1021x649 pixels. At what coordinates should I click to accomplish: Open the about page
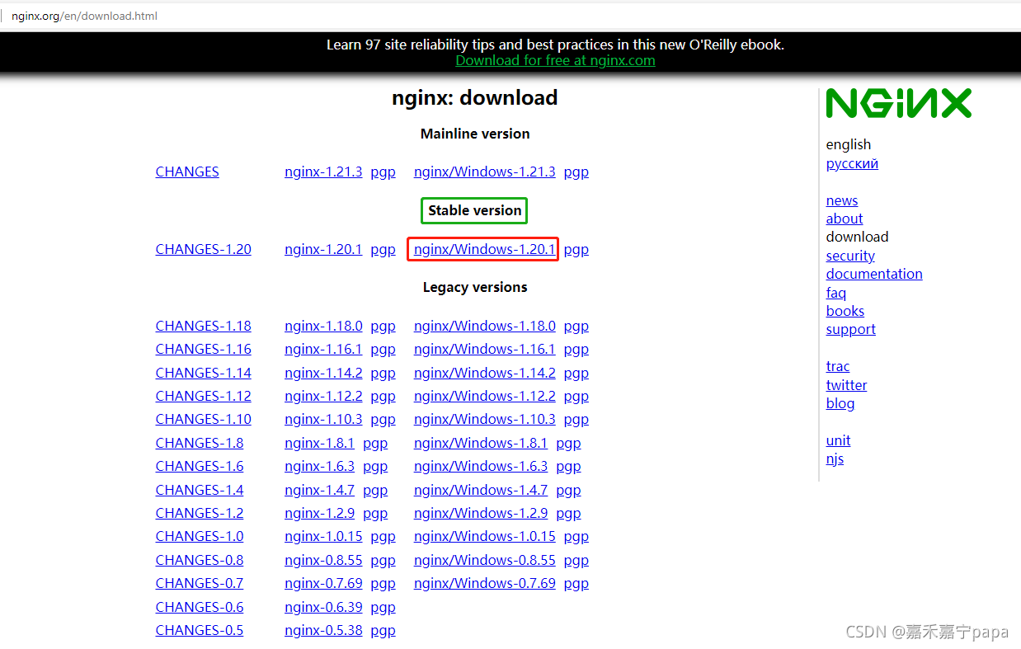pos(845,219)
